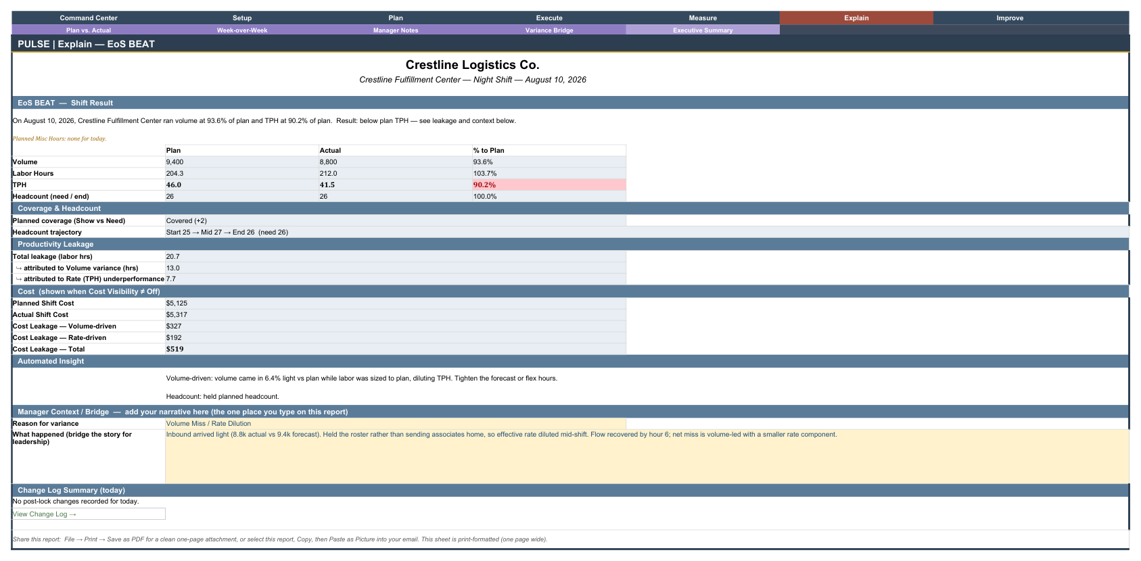Click the What happened narrative field
The height and width of the screenshot is (561, 1141).
point(647,456)
